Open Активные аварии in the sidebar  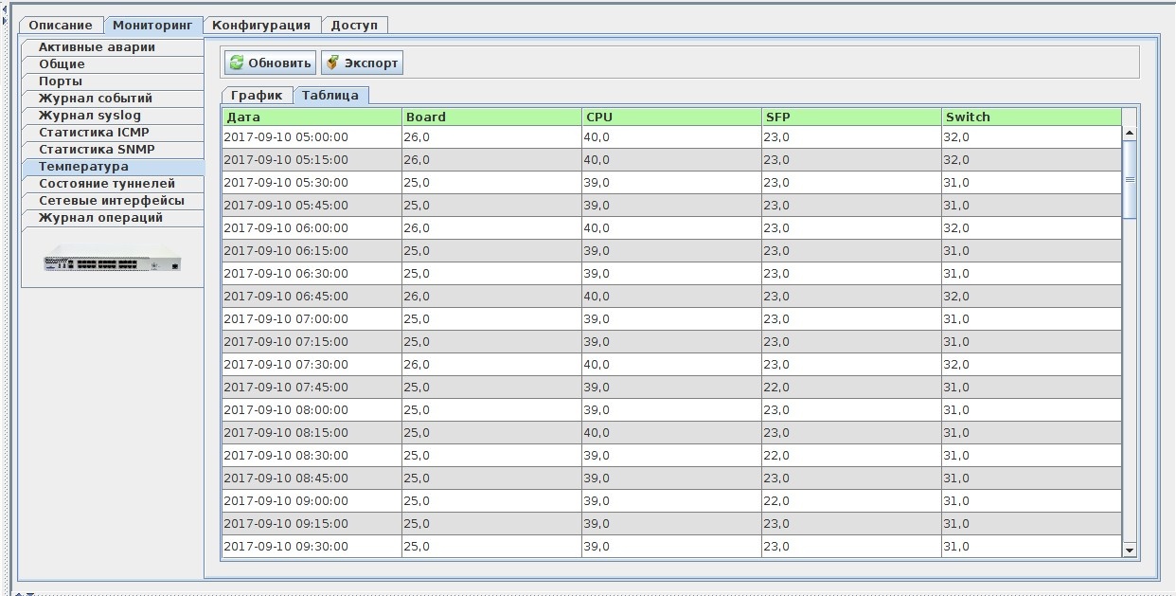point(97,47)
